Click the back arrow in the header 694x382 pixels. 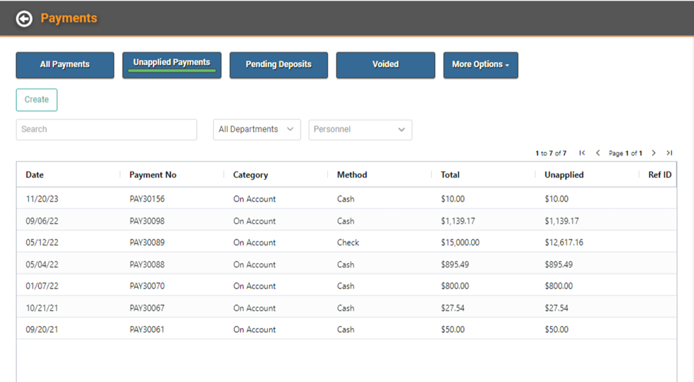(24, 18)
